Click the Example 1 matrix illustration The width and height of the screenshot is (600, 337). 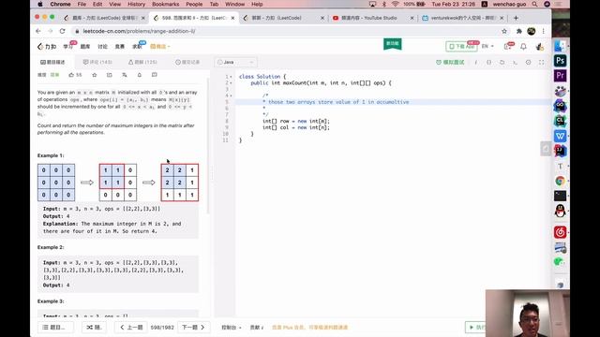pos(118,183)
